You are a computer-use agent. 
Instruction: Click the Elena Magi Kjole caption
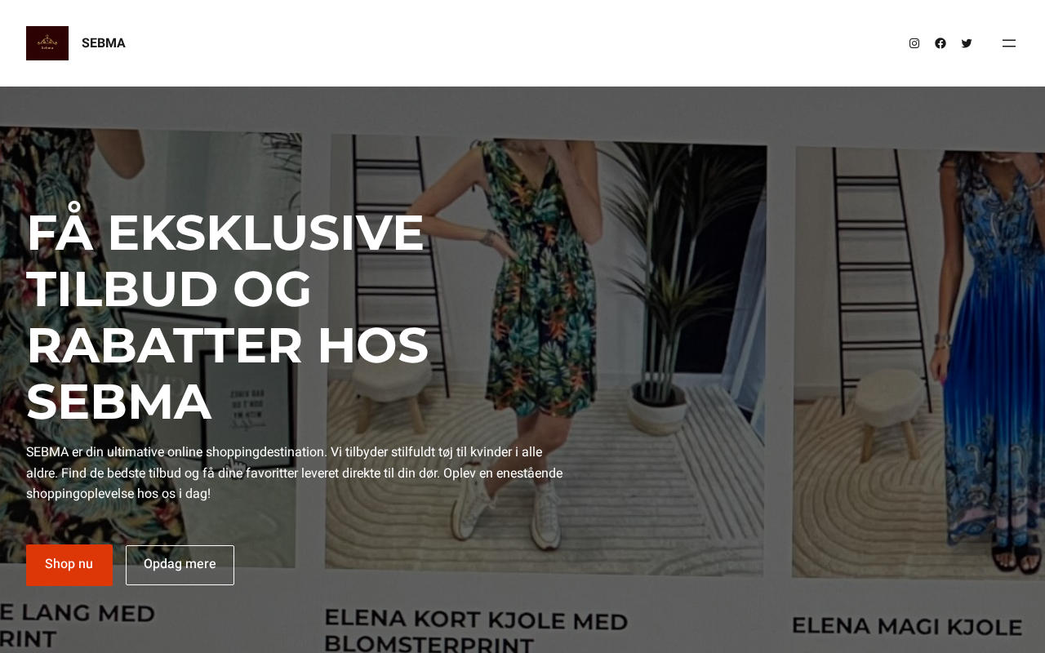click(x=906, y=627)
